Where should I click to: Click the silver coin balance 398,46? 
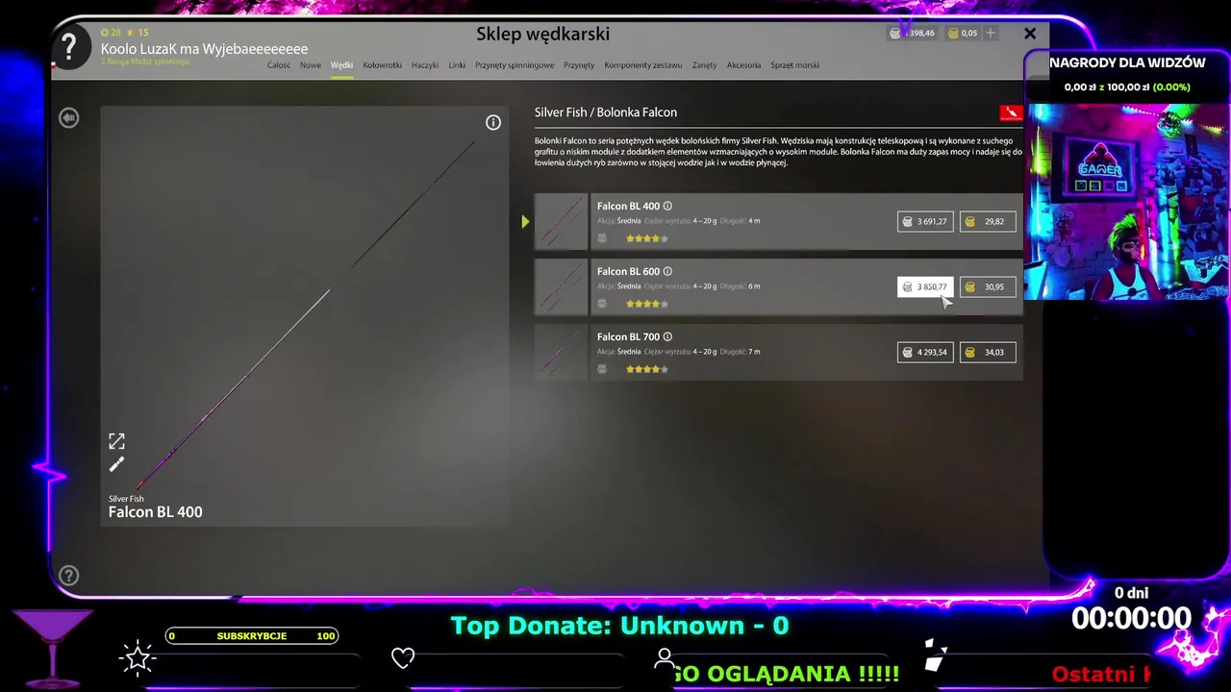click(912, 33)
